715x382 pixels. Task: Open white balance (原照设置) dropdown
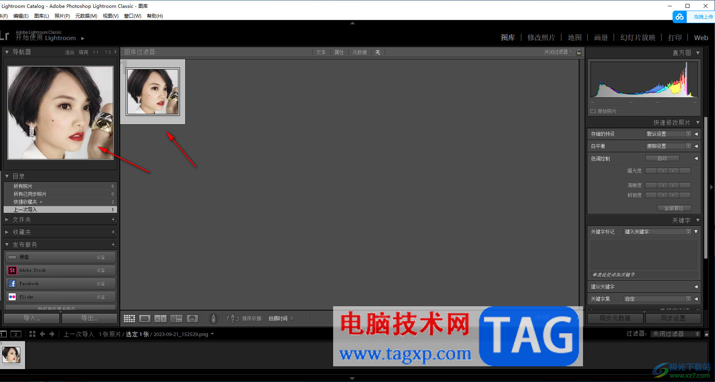[x=668, y=146]
